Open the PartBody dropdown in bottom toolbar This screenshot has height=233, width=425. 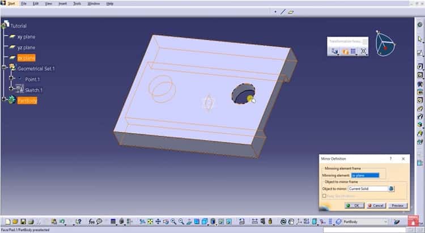(385, 222)
